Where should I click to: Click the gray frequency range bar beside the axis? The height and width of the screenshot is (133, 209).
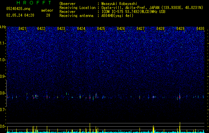(6, 93)
